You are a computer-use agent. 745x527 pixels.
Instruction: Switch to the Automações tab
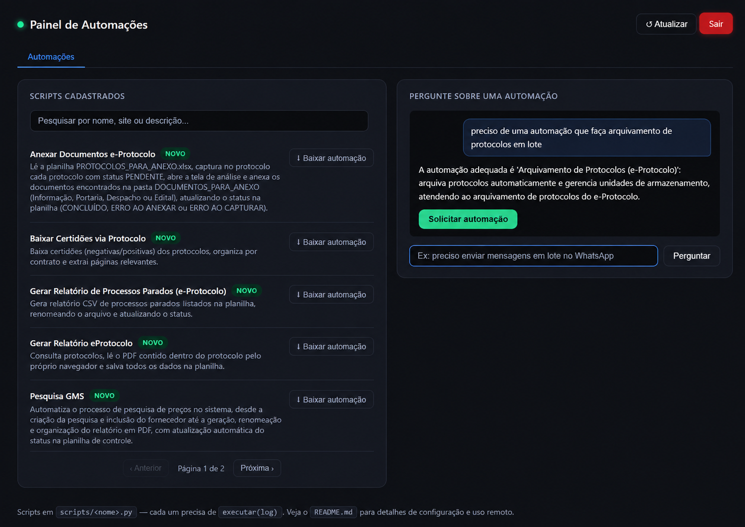51,57
